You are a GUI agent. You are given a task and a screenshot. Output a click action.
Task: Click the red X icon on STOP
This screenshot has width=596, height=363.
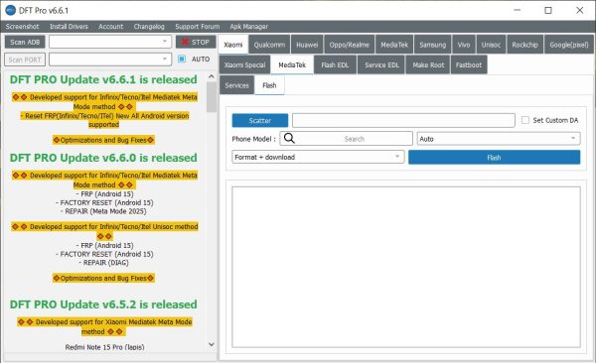[x=185, y=42]
